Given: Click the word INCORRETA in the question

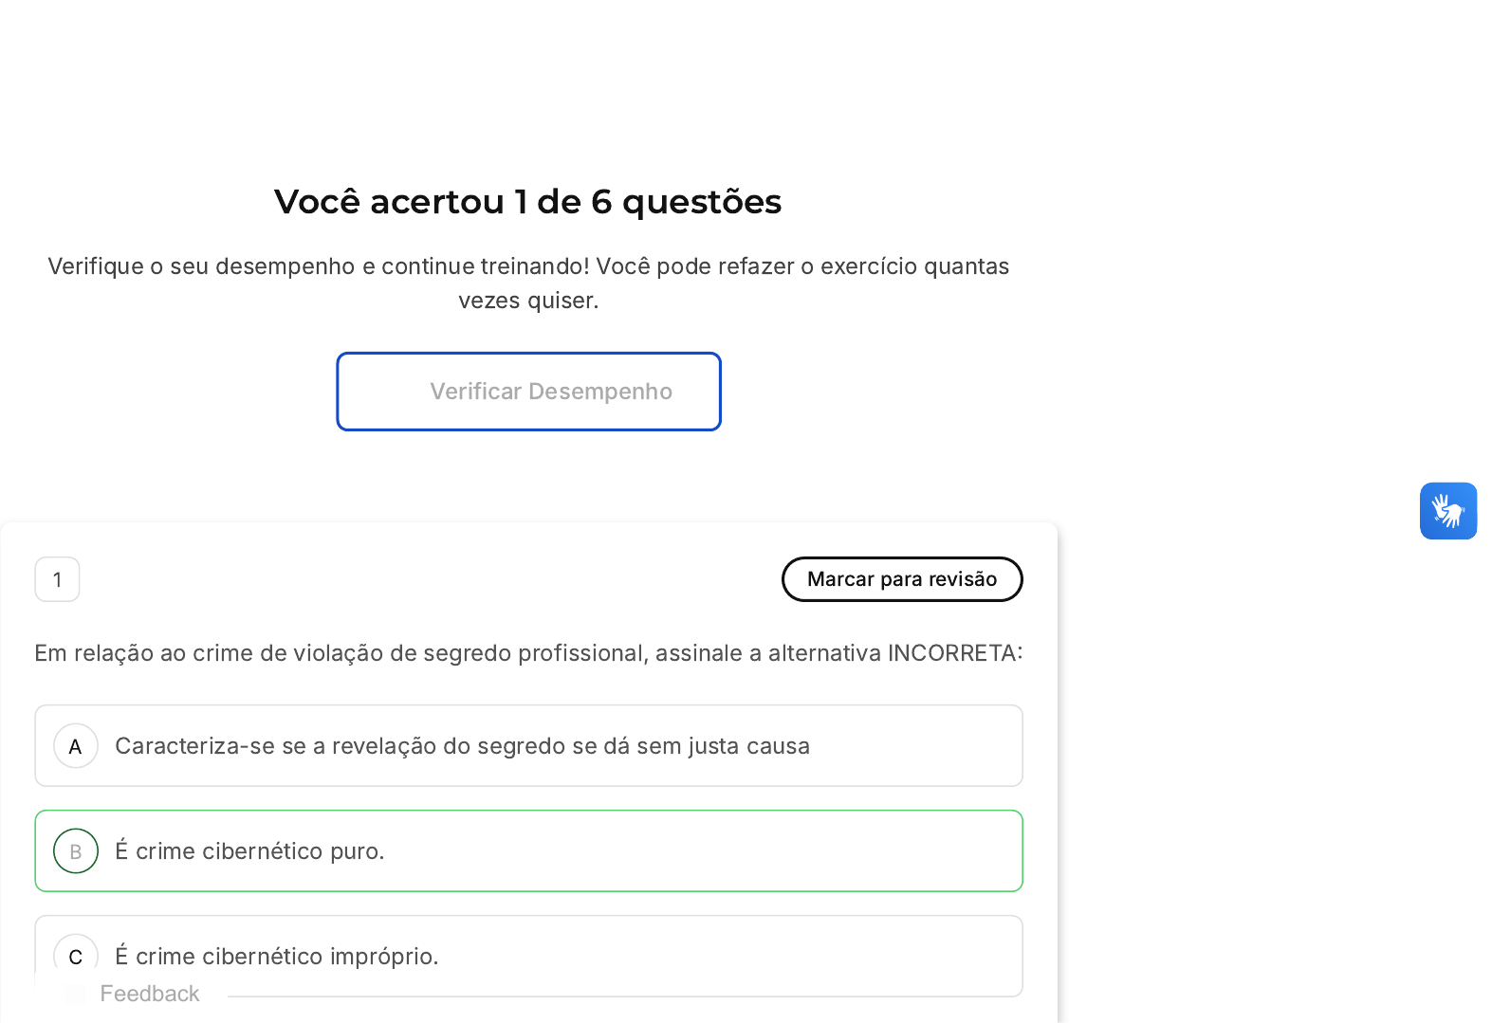Looking at the screenshot, I should 951,653.
